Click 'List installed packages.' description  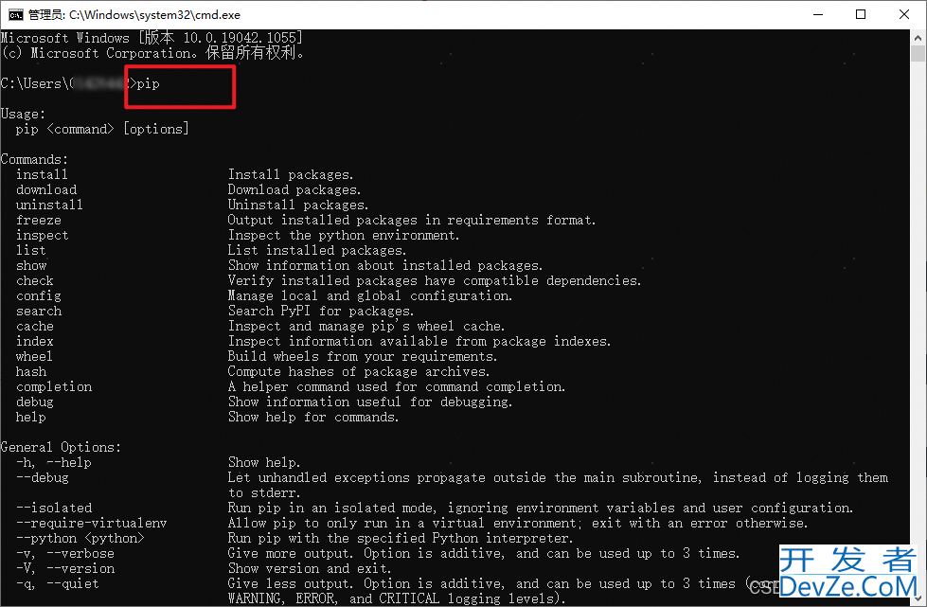pos(317,251)
